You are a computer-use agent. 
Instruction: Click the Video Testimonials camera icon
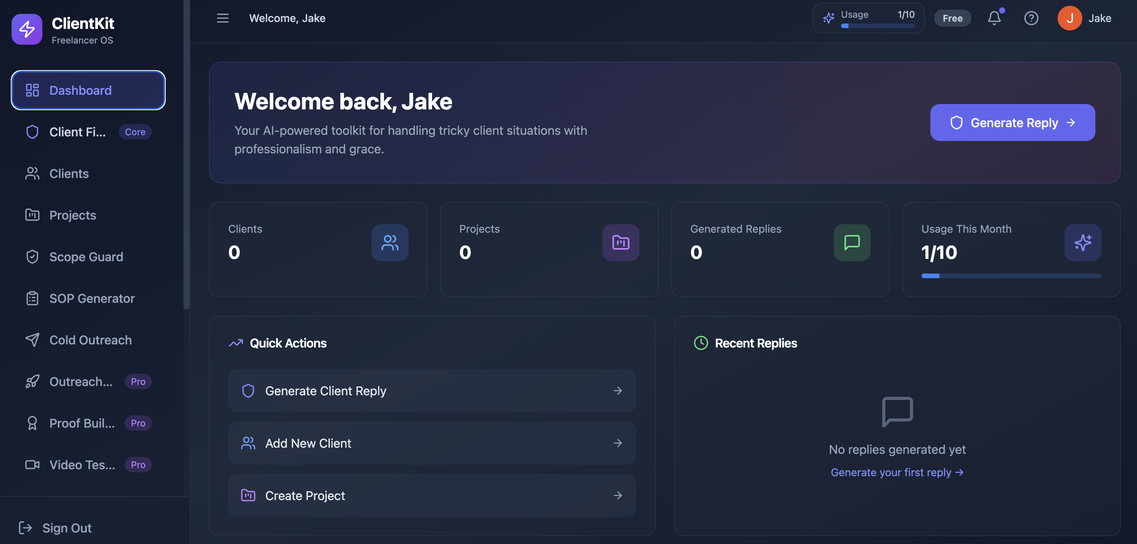32,465
